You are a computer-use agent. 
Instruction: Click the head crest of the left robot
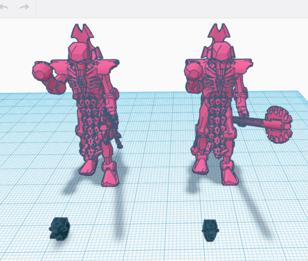point(83,32)
